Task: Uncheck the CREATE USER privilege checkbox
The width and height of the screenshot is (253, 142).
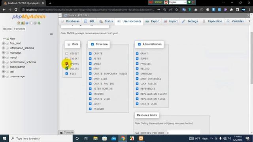Action: click(137, 104)
